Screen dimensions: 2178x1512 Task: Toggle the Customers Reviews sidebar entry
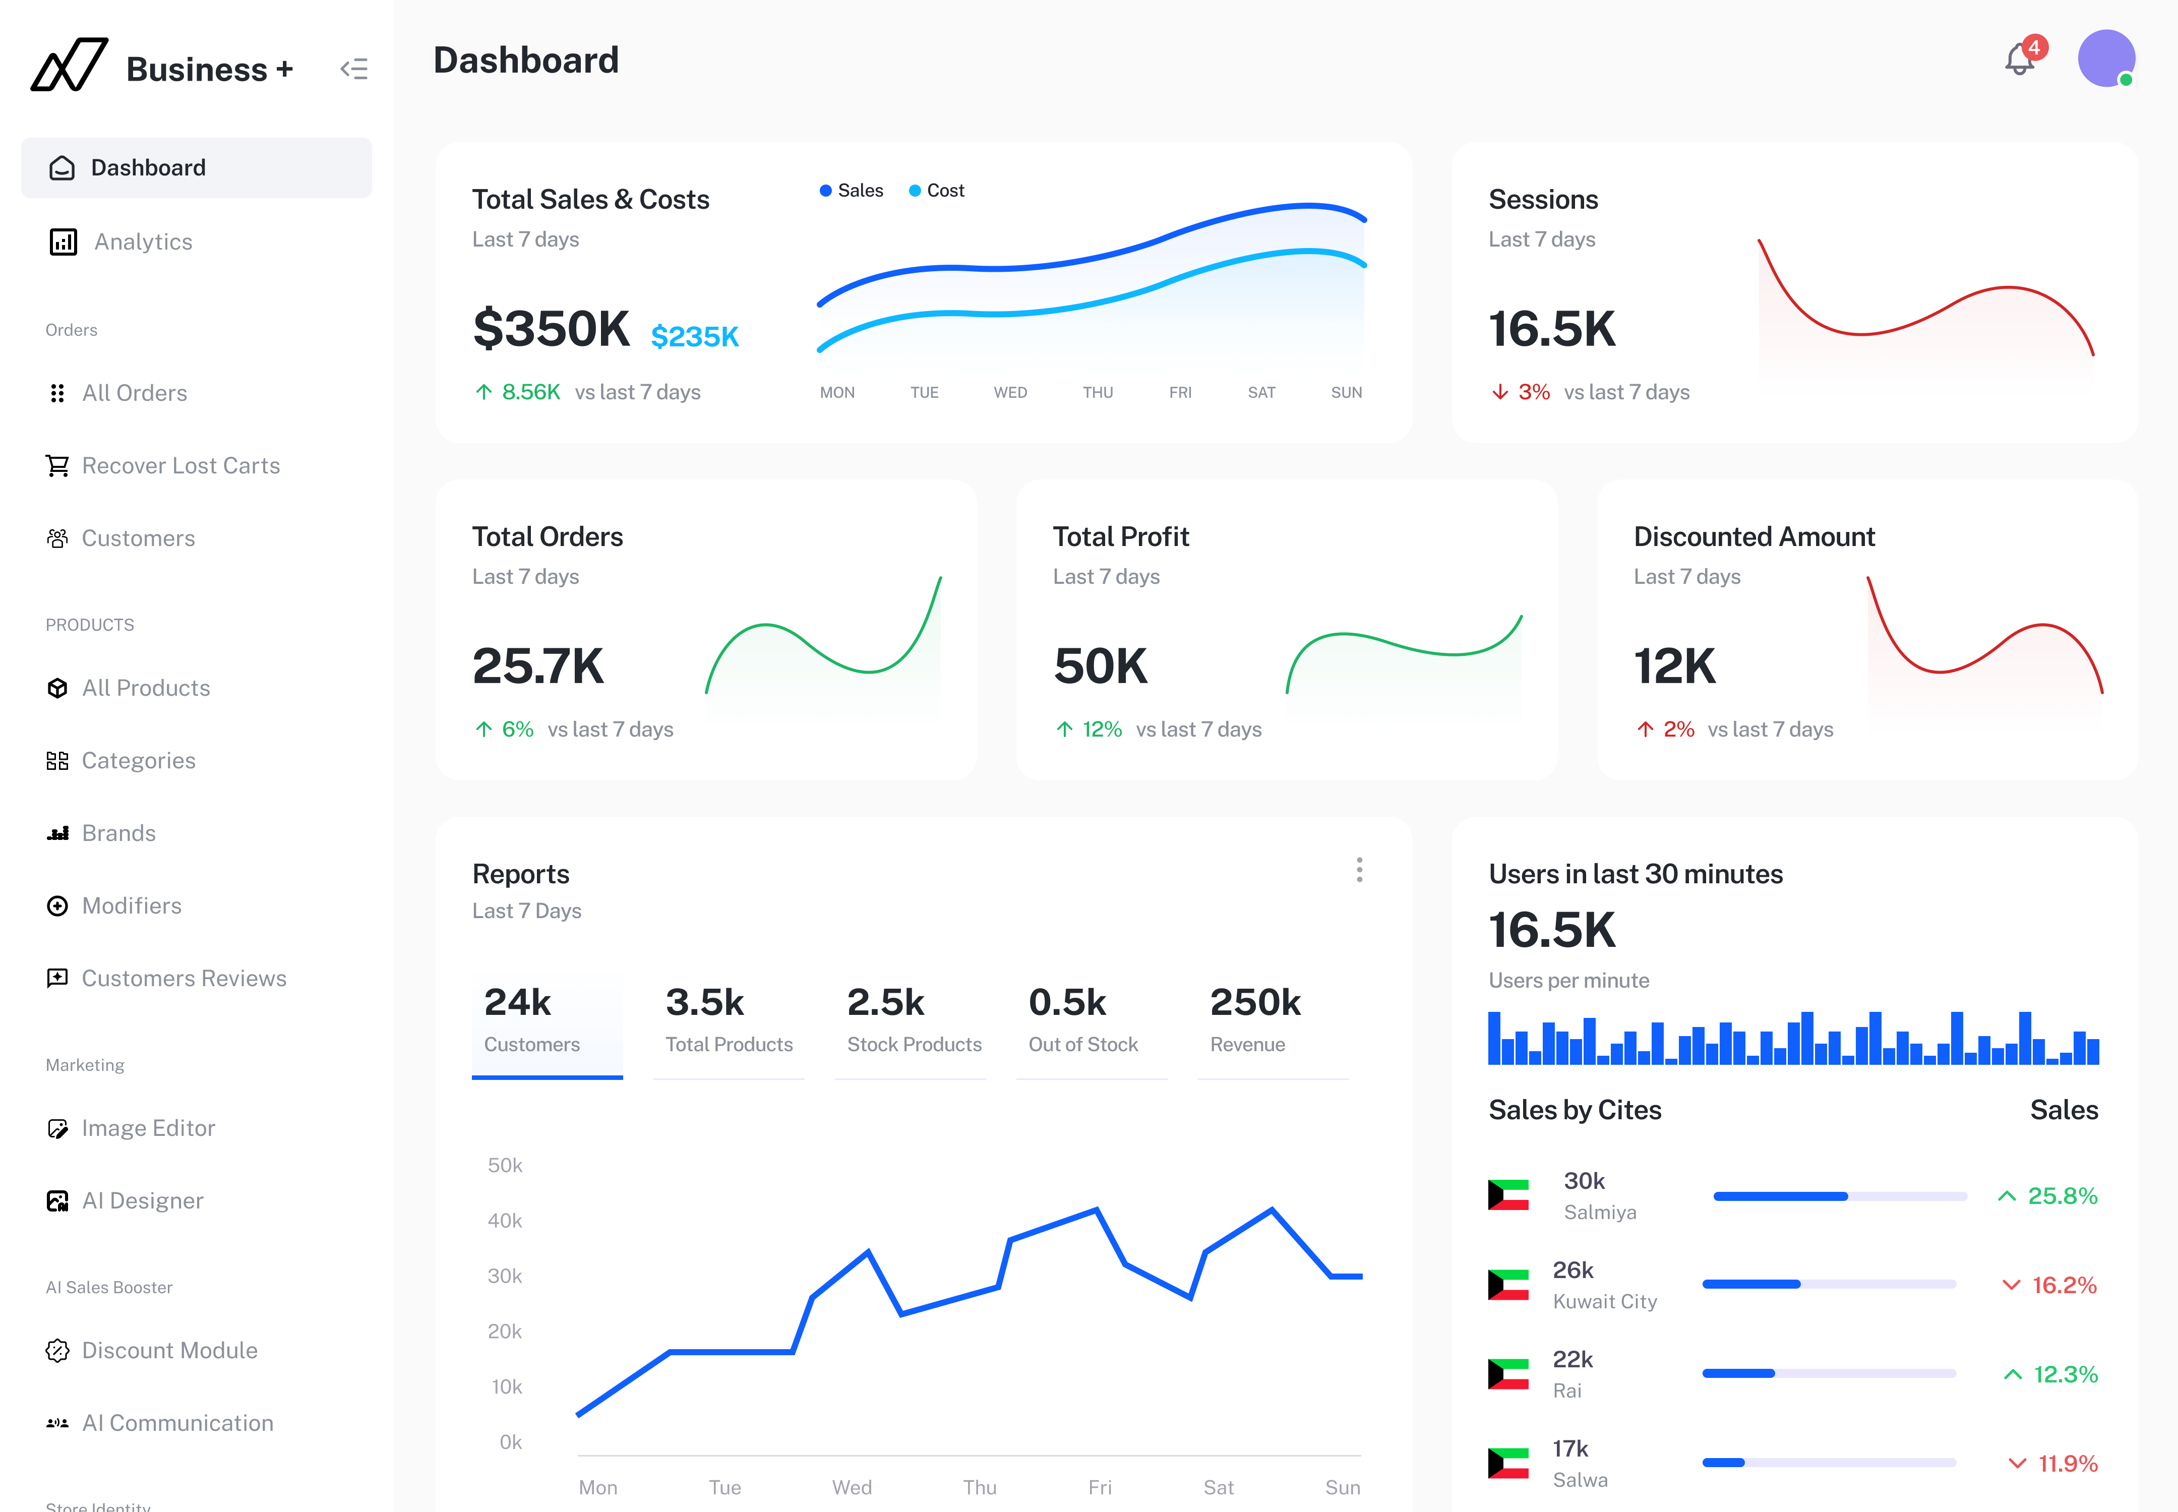(x=184, y=978)
